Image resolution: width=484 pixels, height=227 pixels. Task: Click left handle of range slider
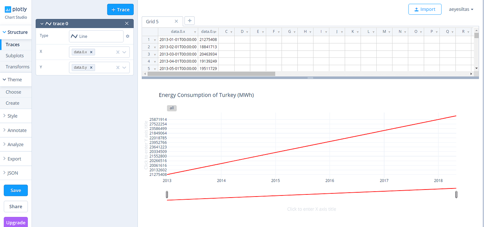[x=167, y=194]
